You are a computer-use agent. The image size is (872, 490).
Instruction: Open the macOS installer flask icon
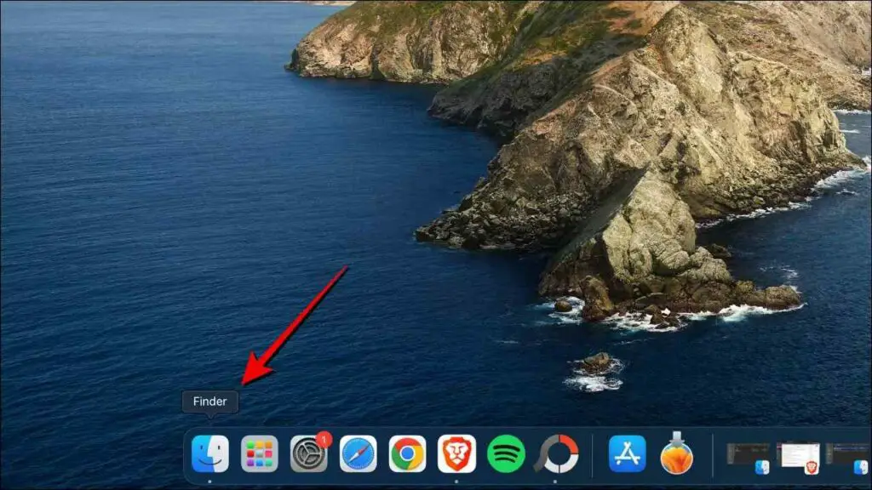coord(676,453)
